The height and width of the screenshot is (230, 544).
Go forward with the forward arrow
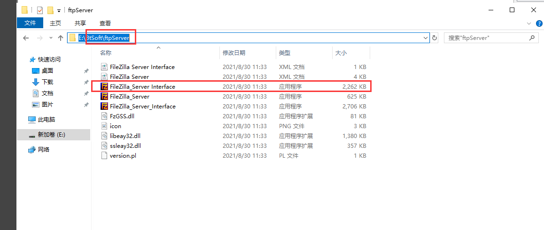[39, 38]
